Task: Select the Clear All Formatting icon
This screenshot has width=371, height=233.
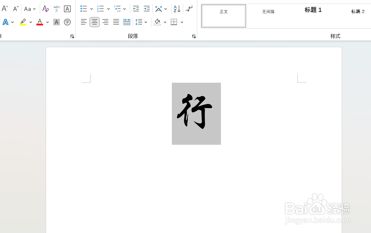Action: 46,9
